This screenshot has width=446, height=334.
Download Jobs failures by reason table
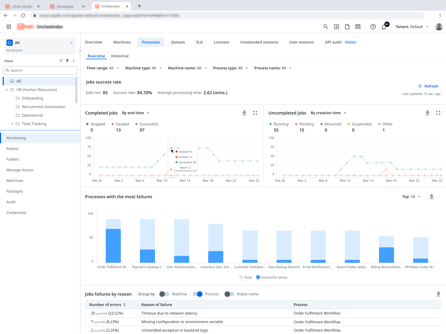tap(439, 294)
